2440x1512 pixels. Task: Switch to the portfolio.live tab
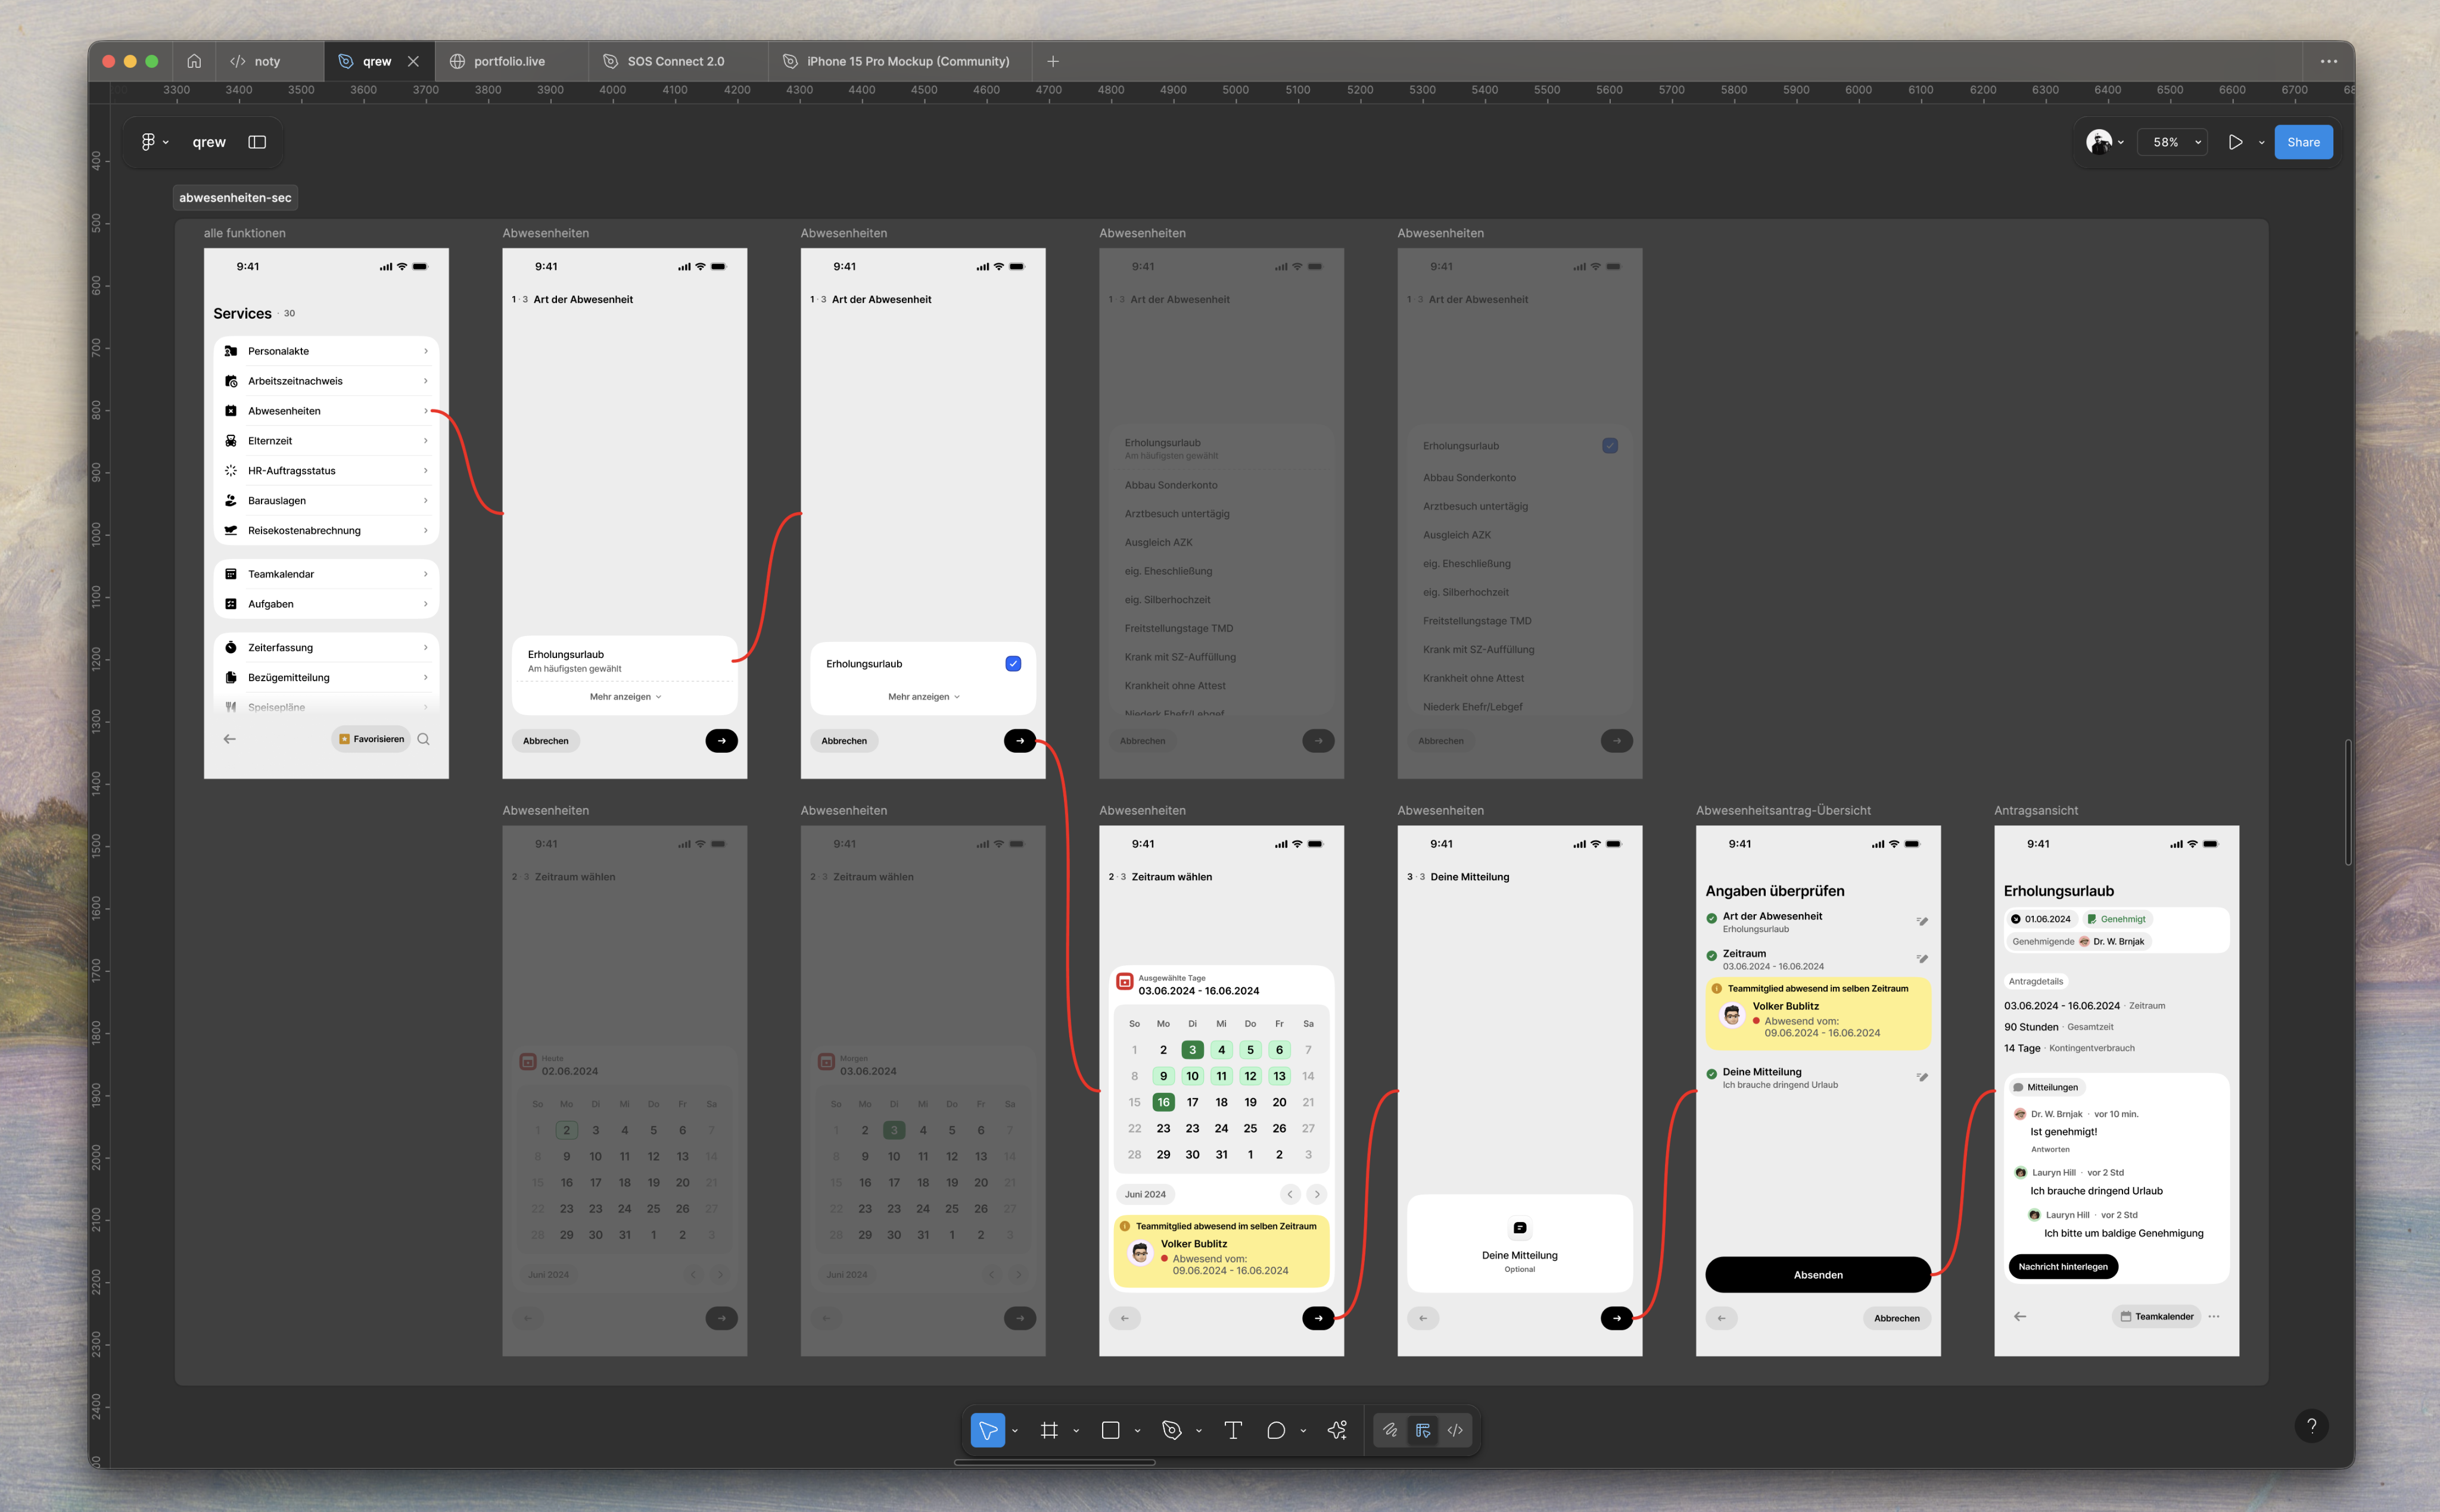click(509, 61)
